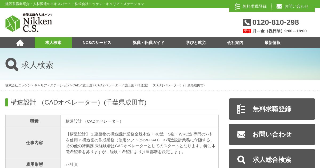This screenshot has width=320, height=168.
Task: Open the 就職・転職ガイド menu
Action: click(x=149, y=43)
